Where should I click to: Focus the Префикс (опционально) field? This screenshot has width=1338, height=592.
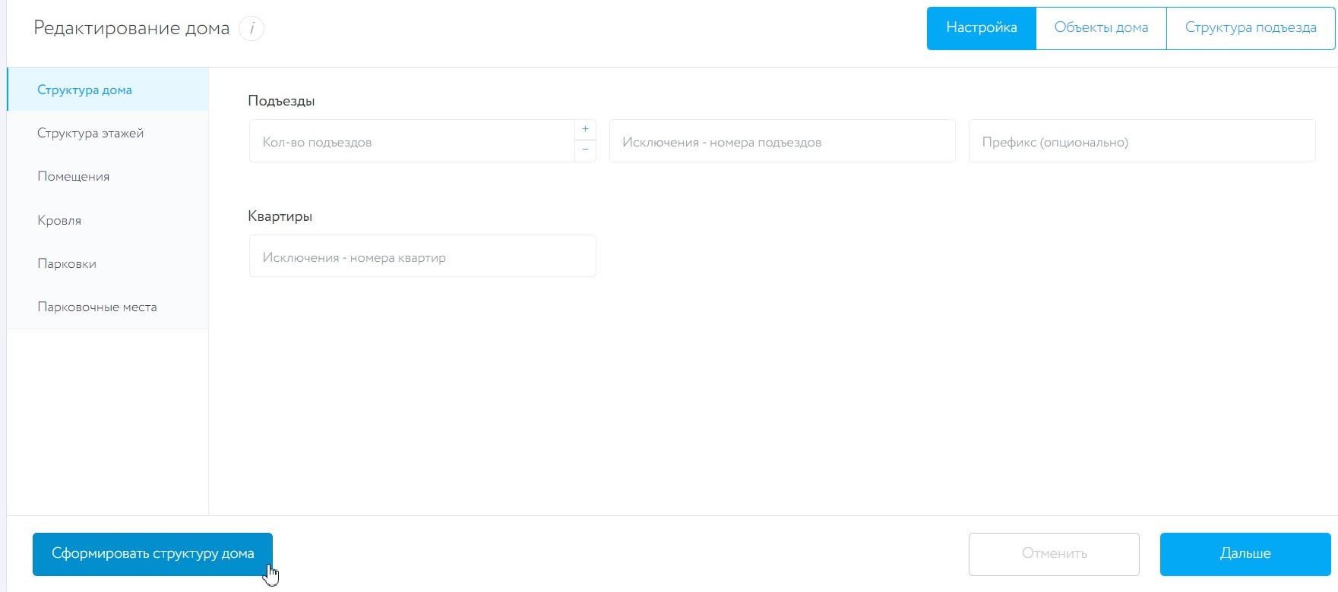coord(1142,141)
